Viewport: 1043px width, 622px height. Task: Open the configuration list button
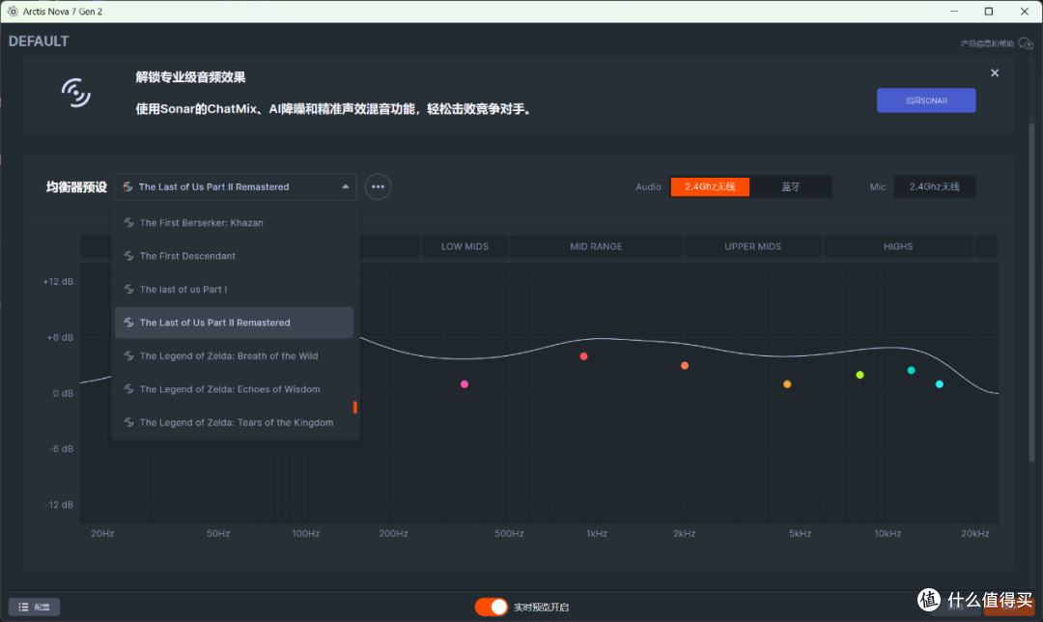pyautogui.click(x=34, y=607)
